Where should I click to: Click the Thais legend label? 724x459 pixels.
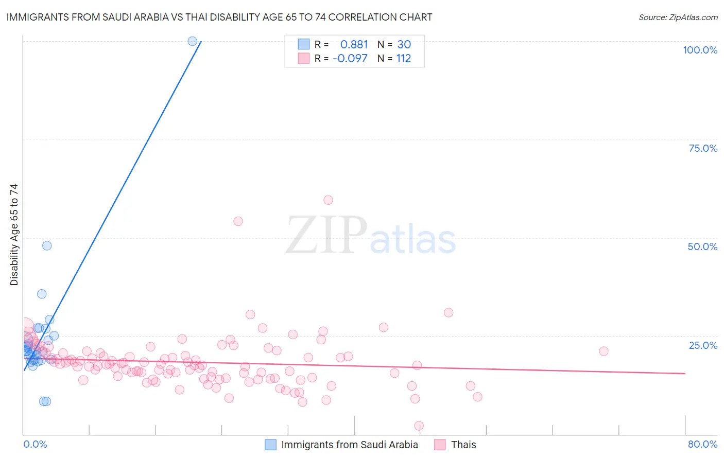click(x=463, y=445)
